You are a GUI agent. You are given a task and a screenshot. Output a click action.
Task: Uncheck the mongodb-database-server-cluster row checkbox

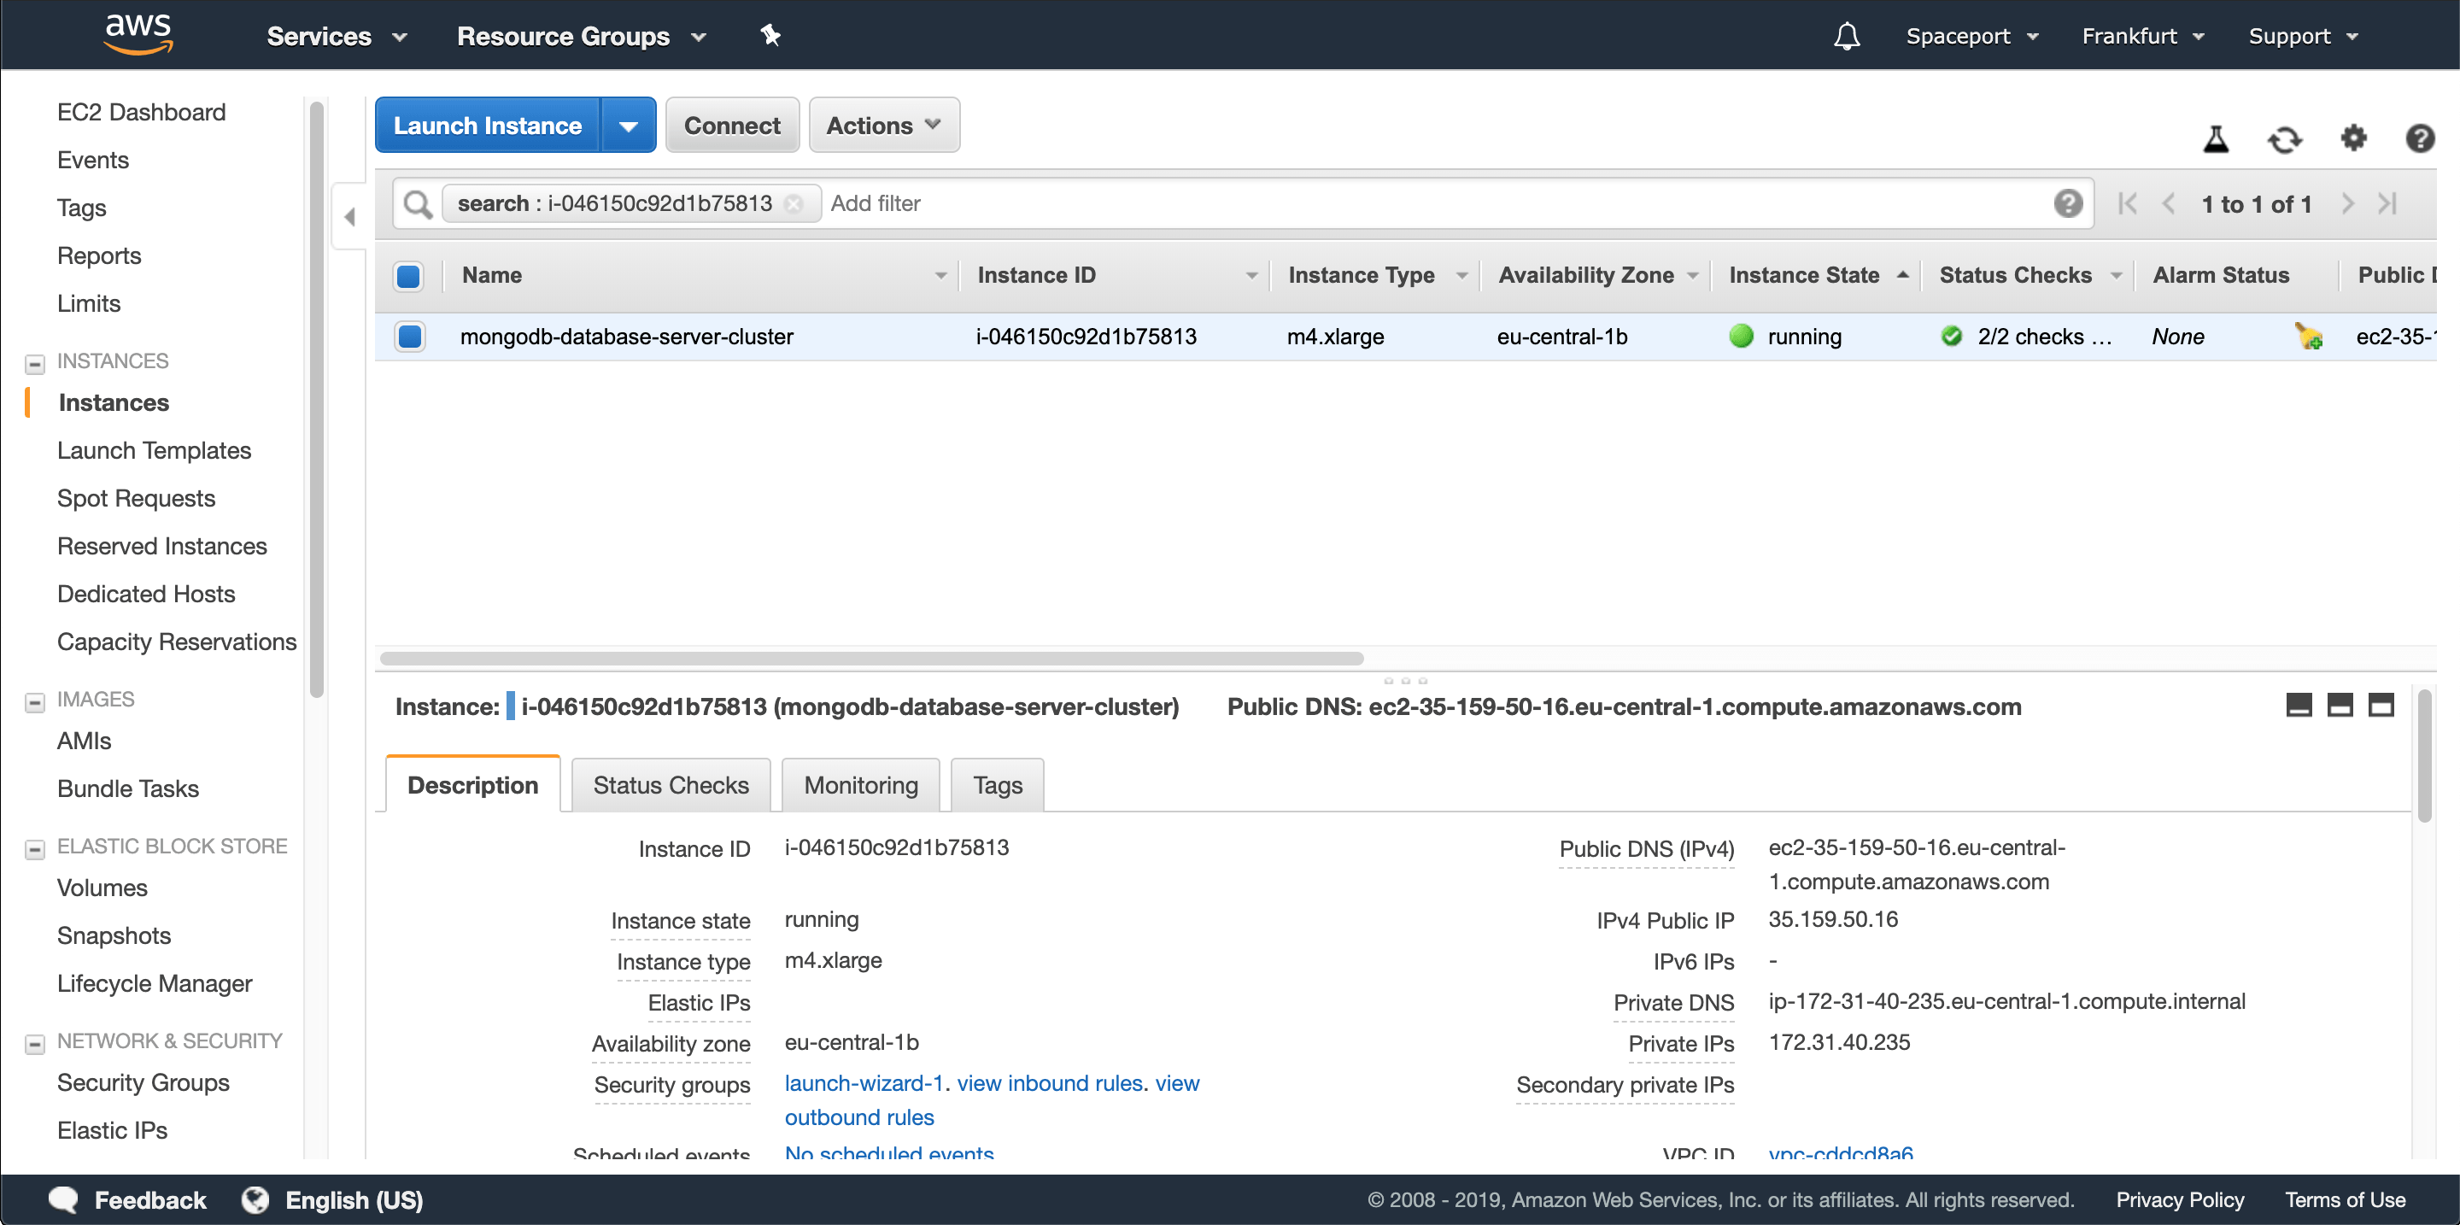(x=411, y=336)
